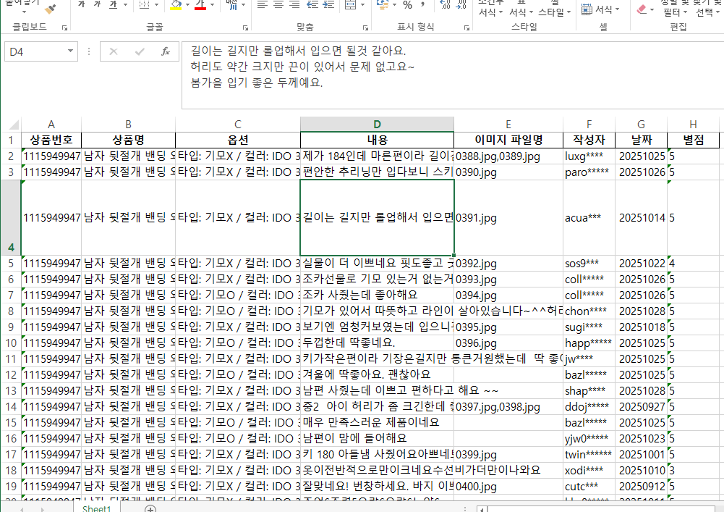The image size is (724, 512).
Task: Select row 4 header
Action: point(11,217)
